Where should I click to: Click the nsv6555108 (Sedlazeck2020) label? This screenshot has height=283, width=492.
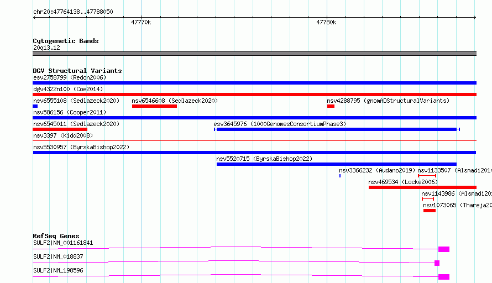click(76, 101)
